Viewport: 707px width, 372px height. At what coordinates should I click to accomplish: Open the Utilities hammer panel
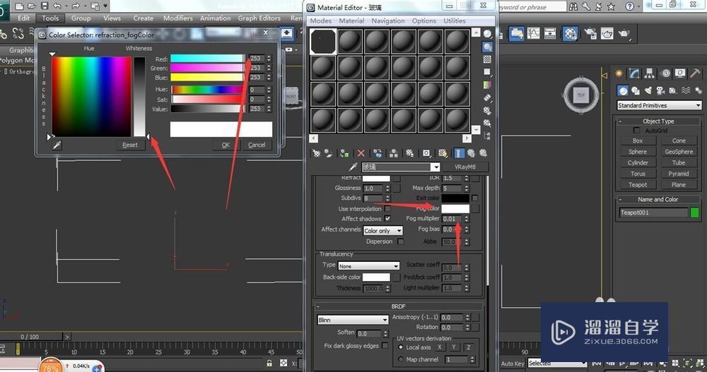[695, 73]
